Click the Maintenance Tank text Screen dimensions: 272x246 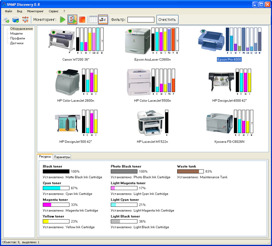point(214,177)
